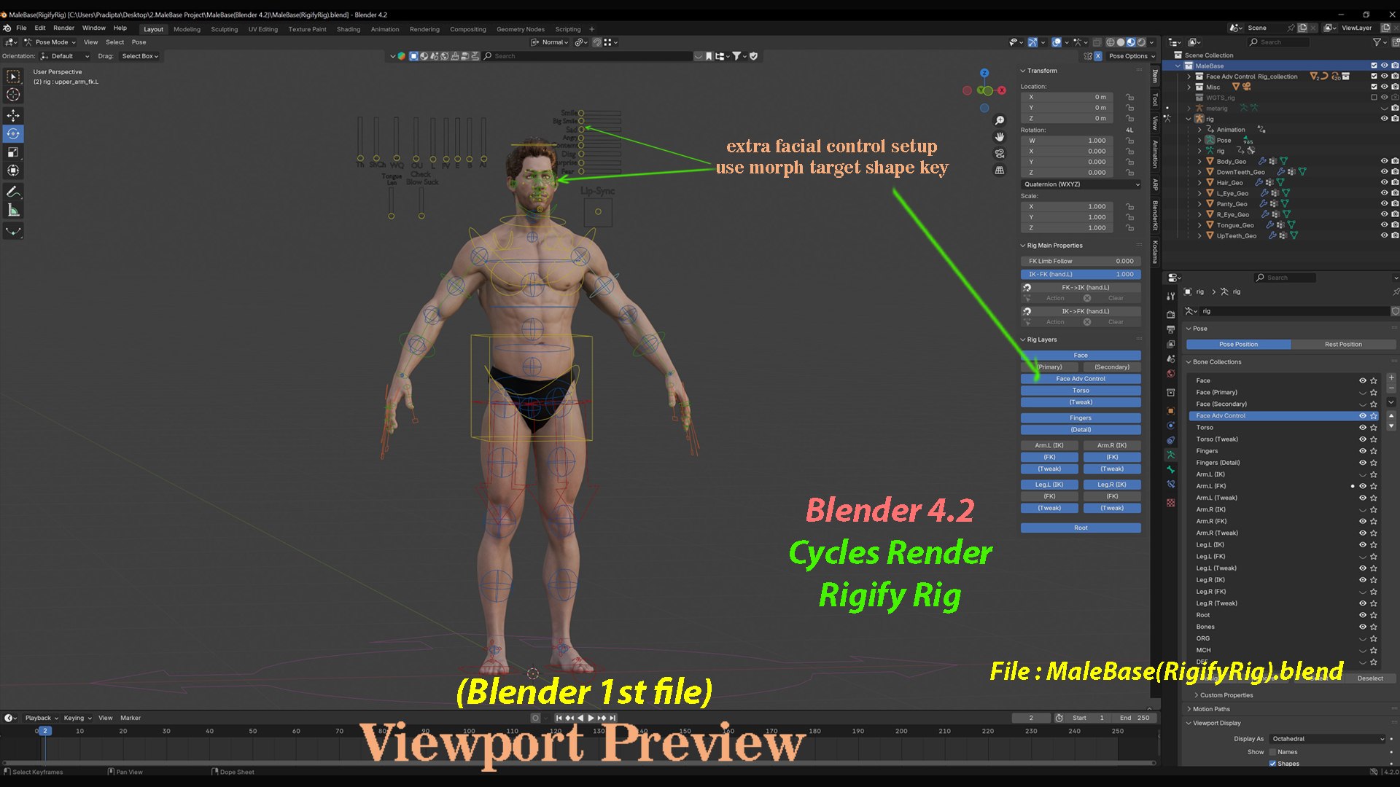Click the viewport pan hand icon
1400x787 pixels.
pyautogui.click(x=1000, y=137)
